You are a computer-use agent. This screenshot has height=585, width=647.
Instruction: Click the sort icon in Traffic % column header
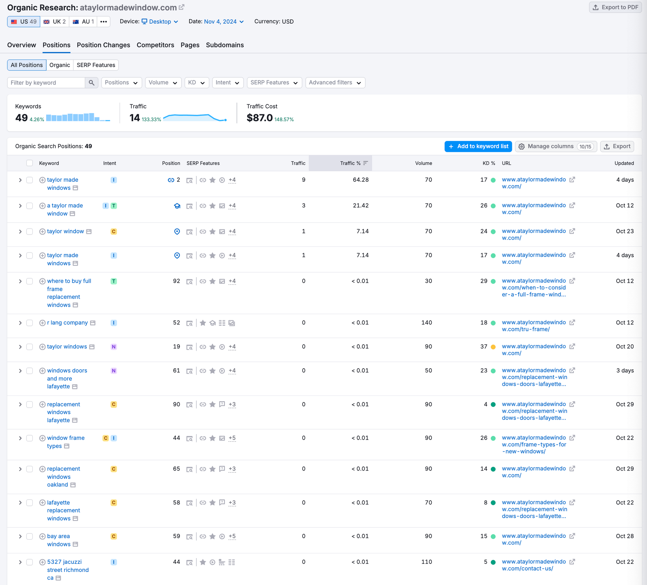click(366, 163)
